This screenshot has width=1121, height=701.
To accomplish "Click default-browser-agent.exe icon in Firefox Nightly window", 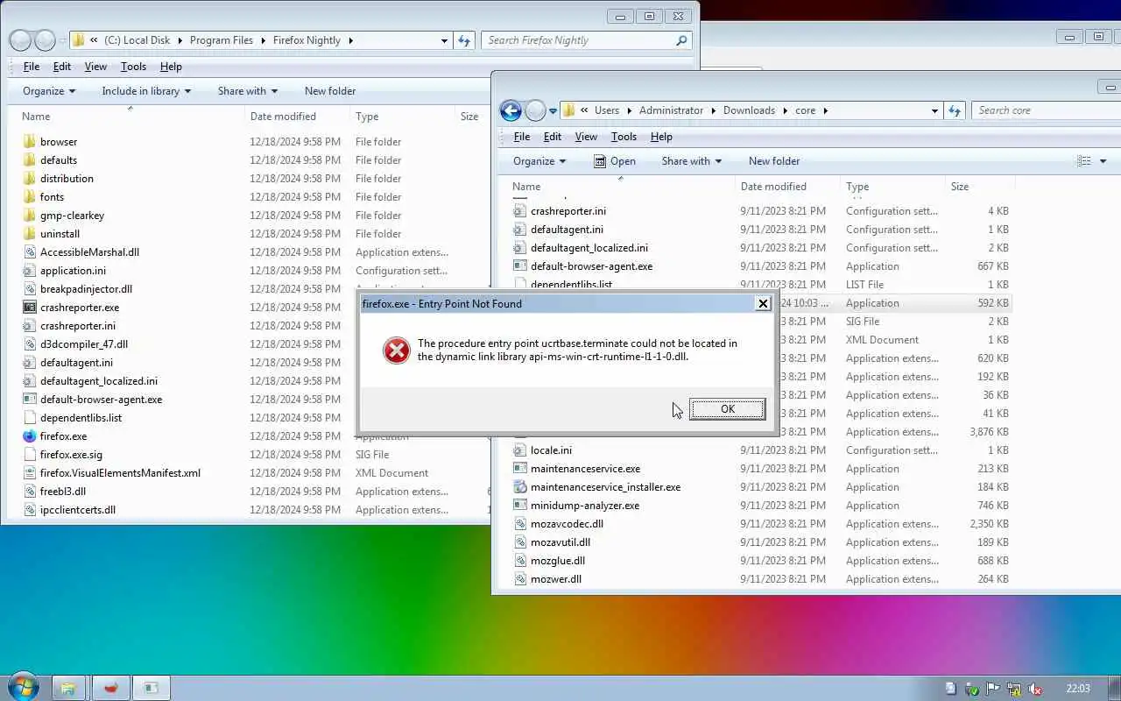I will pyautogui.click(x=29, y=399).
